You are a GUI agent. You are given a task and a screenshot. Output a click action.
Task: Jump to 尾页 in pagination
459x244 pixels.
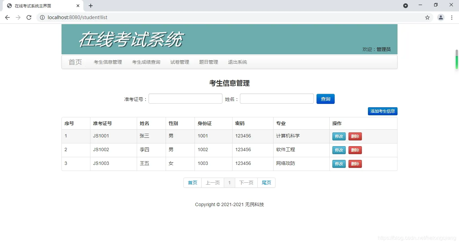click(266, 183)
